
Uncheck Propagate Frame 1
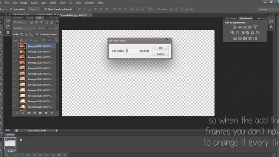click(x=37, y=34)
